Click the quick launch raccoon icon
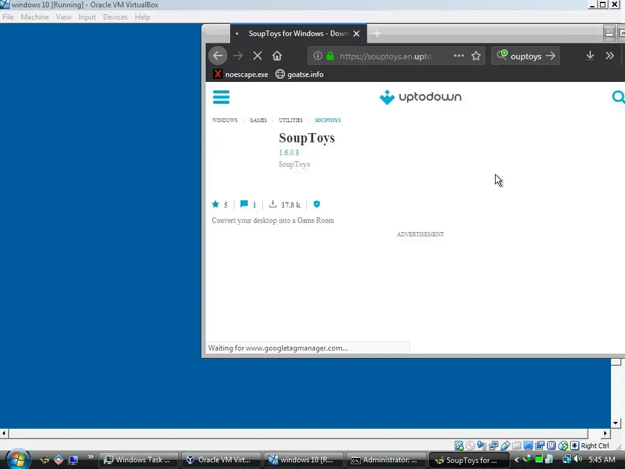625x469 pixels. (44, 460)
